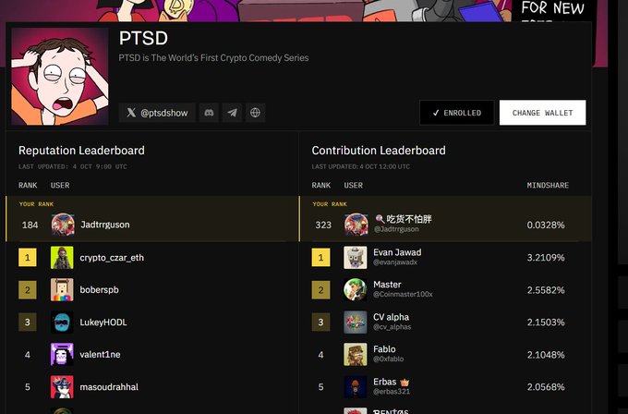
Task: Open @cv_alphas handle
Action: pos(392,326)
